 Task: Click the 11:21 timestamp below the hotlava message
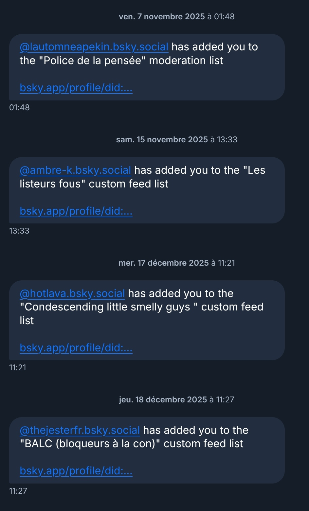point(18,368)
